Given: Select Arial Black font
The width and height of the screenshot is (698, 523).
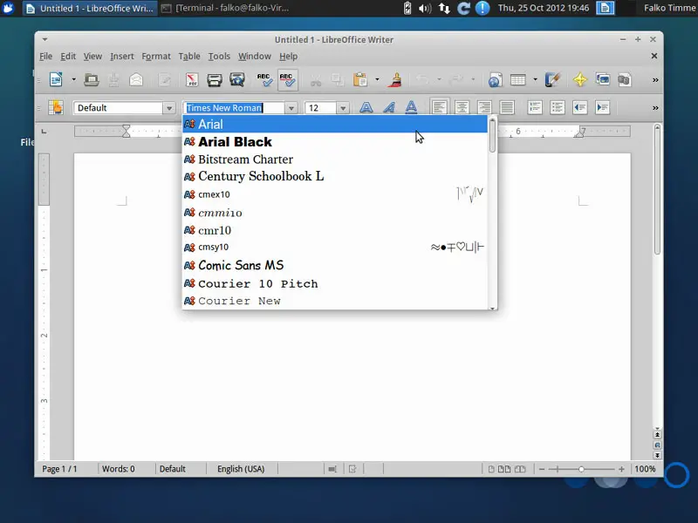Looking at the screenshot, I should click(x=335, y=142).
